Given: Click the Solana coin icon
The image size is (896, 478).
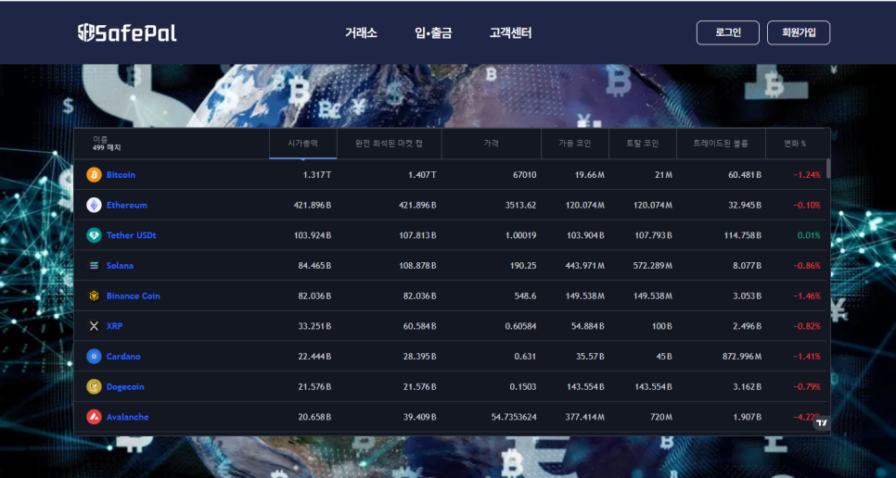Looking at the screenshot, I should point(94,265).
